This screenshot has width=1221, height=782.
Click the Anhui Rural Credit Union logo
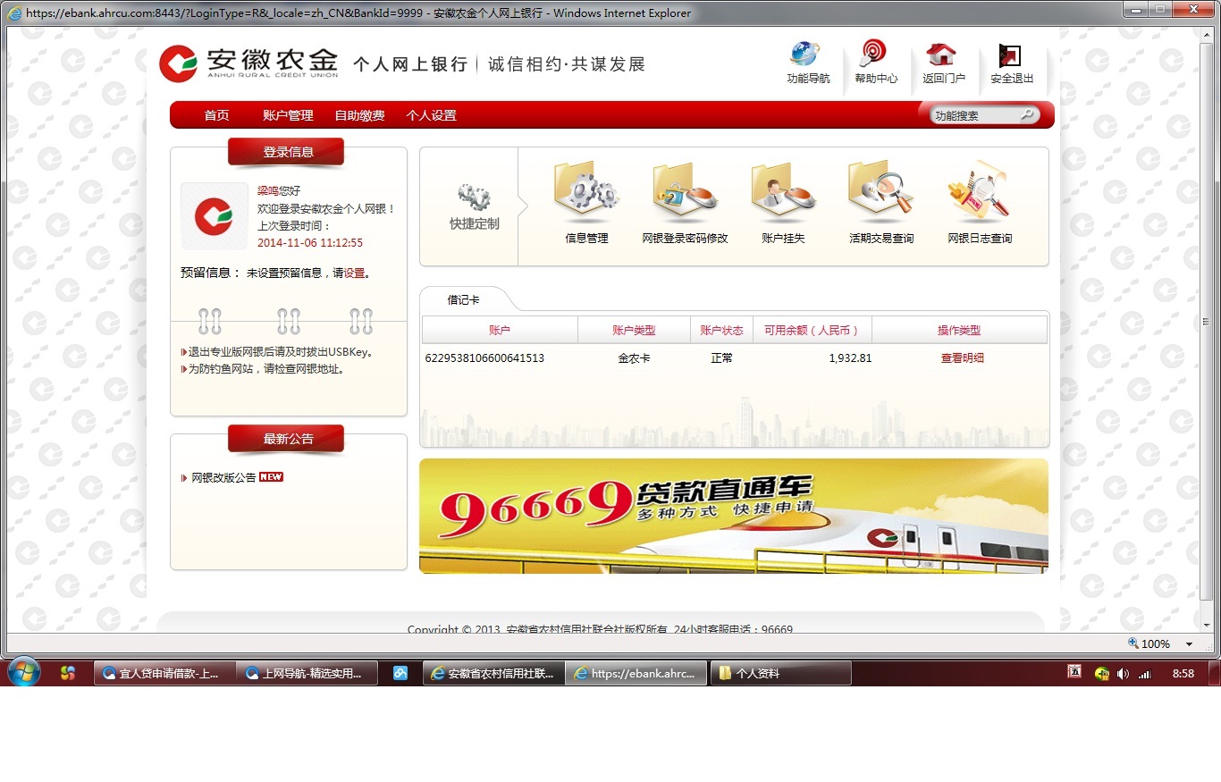click(x=248, y=63)
